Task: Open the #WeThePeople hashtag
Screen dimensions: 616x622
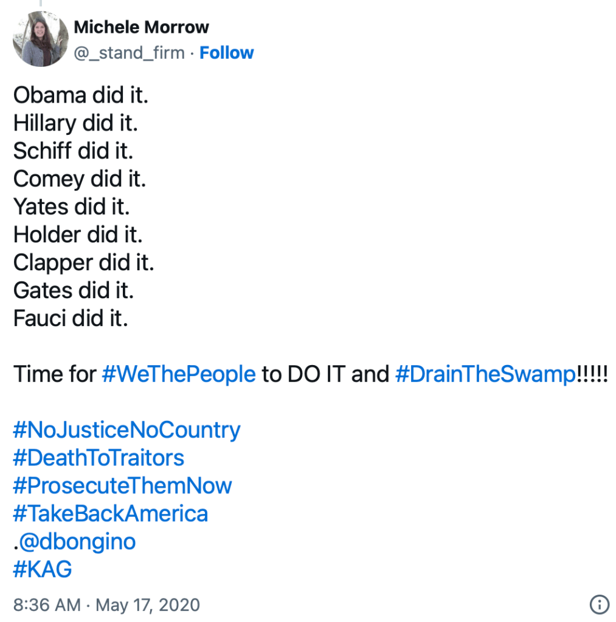Action: click(179, 374)
